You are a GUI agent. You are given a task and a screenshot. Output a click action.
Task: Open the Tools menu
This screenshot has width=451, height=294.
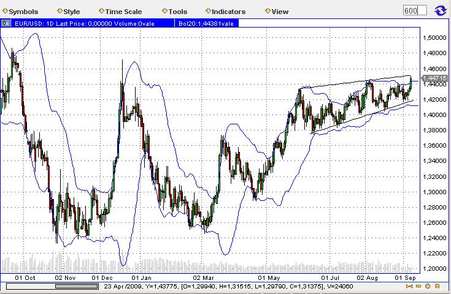(x=175, y=12)
